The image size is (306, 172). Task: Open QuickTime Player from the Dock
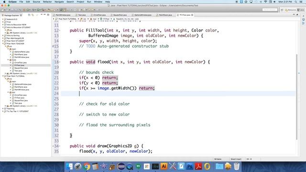[130, 166]
